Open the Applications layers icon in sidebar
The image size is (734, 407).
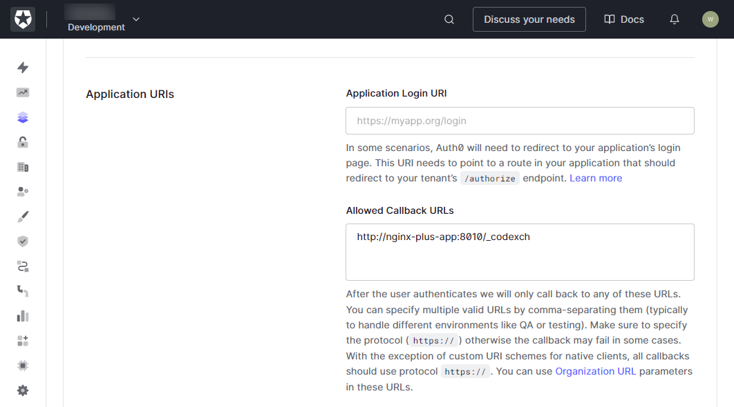[23, 117]
